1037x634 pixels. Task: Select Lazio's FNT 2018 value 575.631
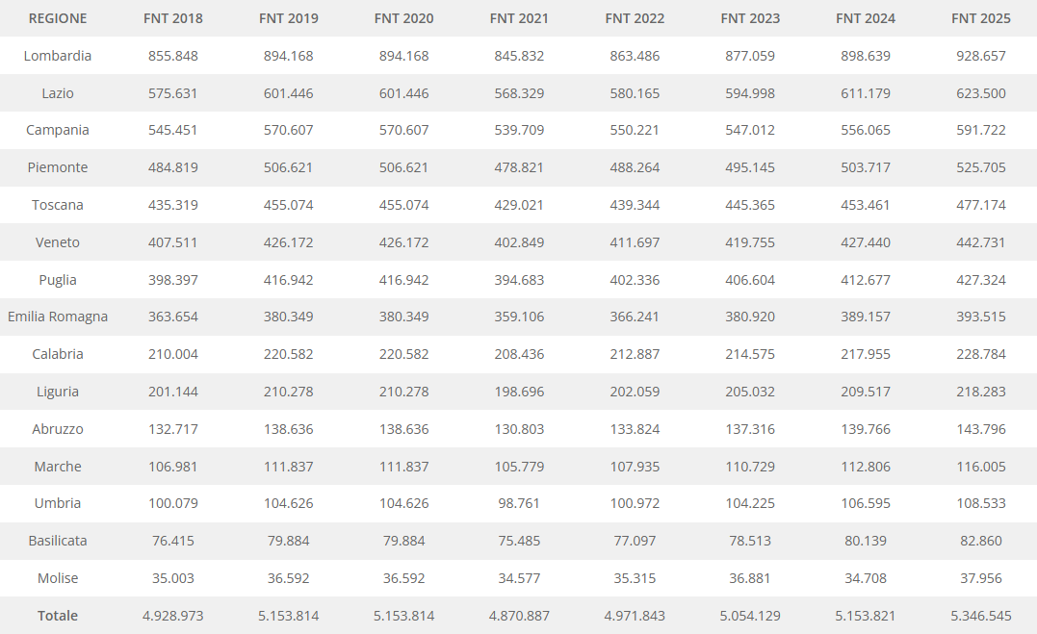click(173, 93)
